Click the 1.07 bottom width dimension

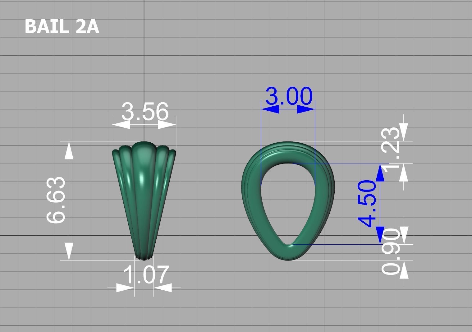(146, 275)
